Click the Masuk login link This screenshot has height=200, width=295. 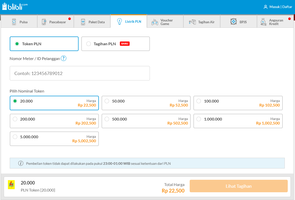pyautogui.click(x=274, y=7)
